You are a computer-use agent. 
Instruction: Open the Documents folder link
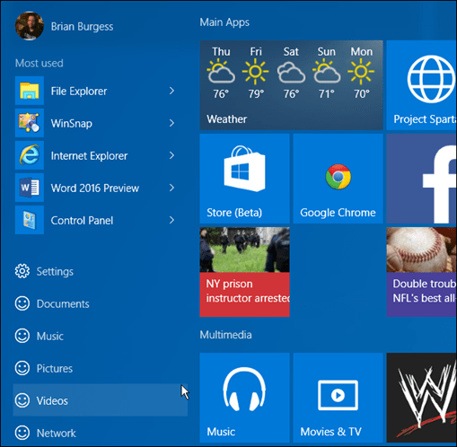coord(63,304)
